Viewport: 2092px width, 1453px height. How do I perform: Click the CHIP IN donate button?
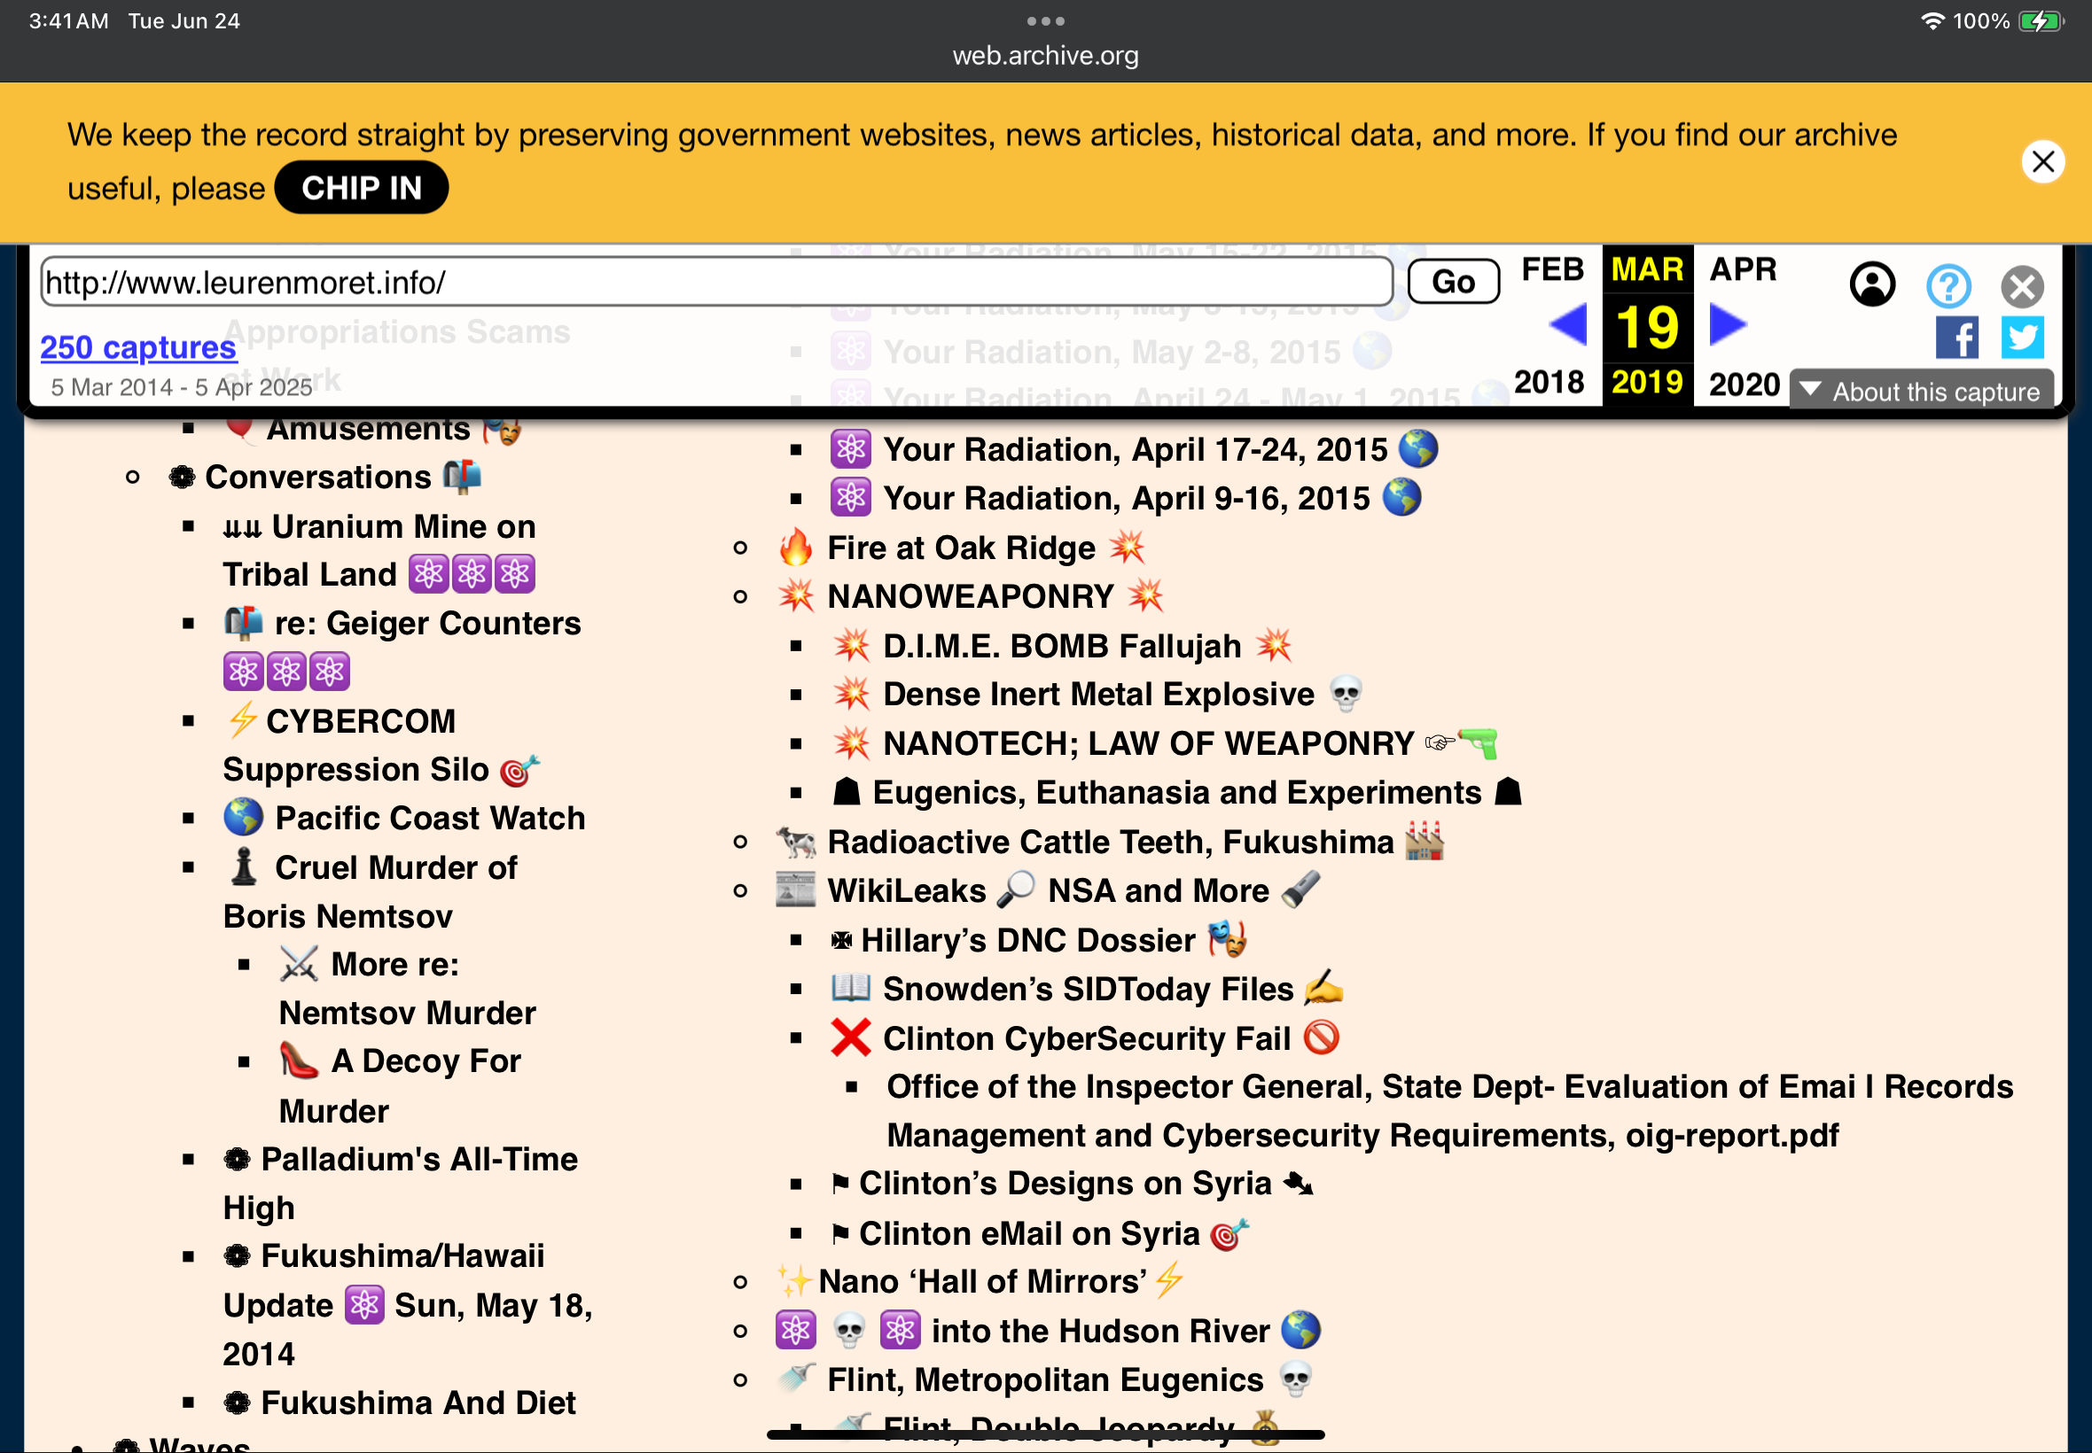362,188
